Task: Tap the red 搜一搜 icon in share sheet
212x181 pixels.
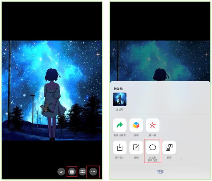Action: [152, 125]
